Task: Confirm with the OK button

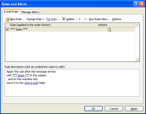Action: click(93, 109)
